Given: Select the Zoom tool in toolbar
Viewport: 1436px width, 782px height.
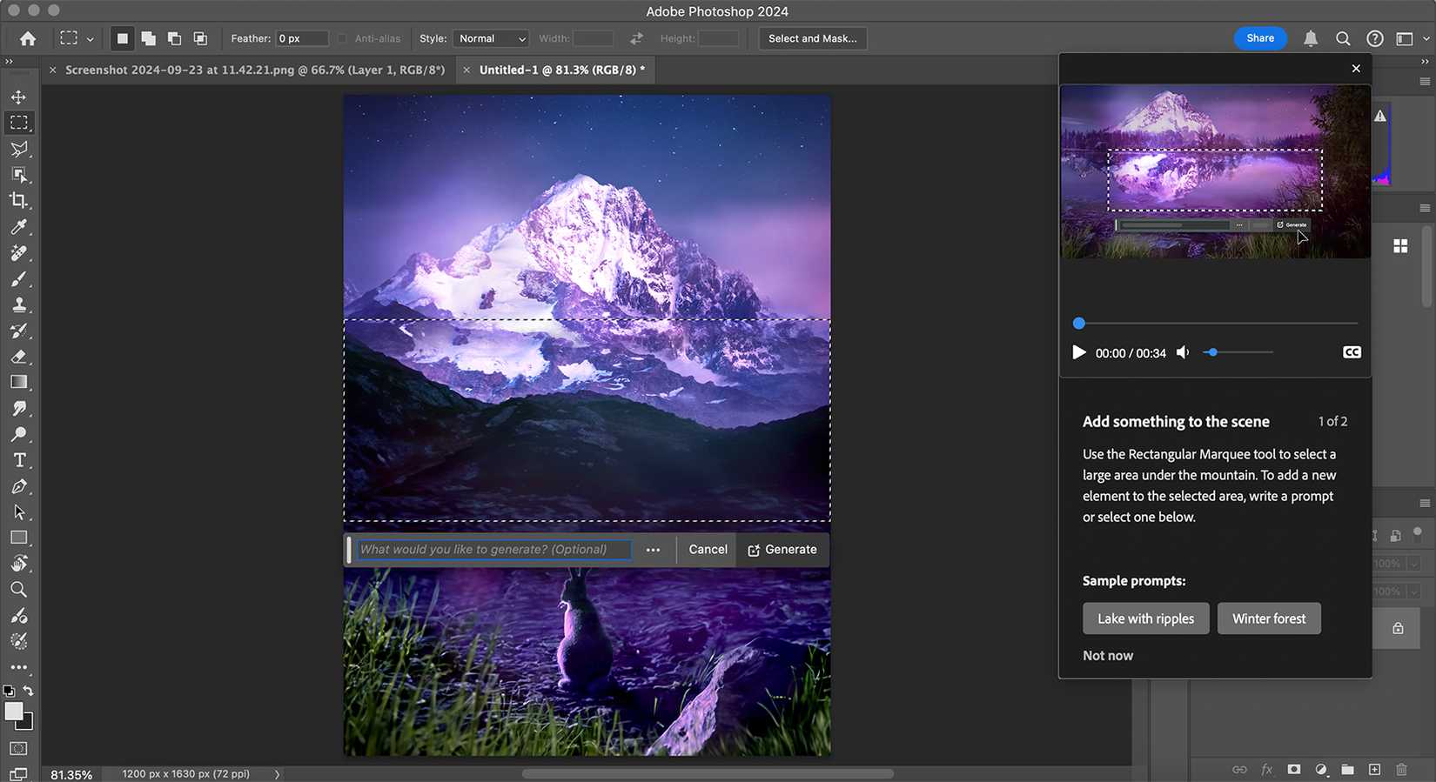Looking at the screenshot, I should click(x=18, y=590).
